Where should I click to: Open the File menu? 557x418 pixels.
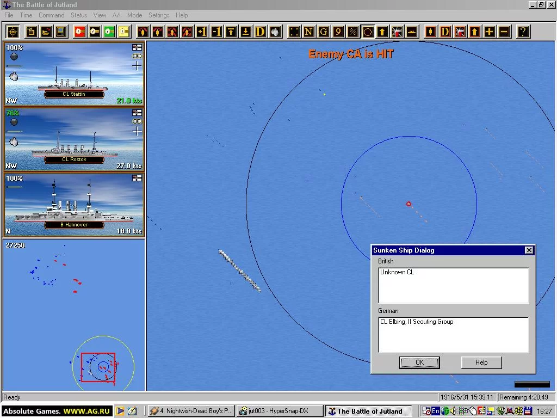coord(9,15)
